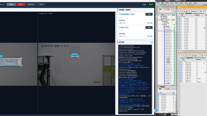
Task: Collapse the project root node in the tree
Action: click(x=158, y=15)
